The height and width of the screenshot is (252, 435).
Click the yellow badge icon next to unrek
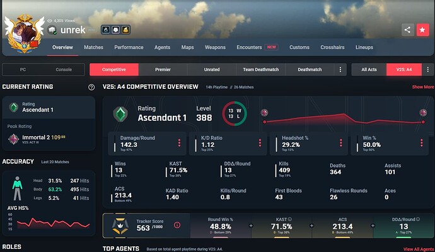coord(125,30)
